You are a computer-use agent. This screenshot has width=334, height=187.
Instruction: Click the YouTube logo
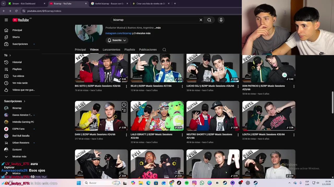pyautogui.click(x=21, y=20)
